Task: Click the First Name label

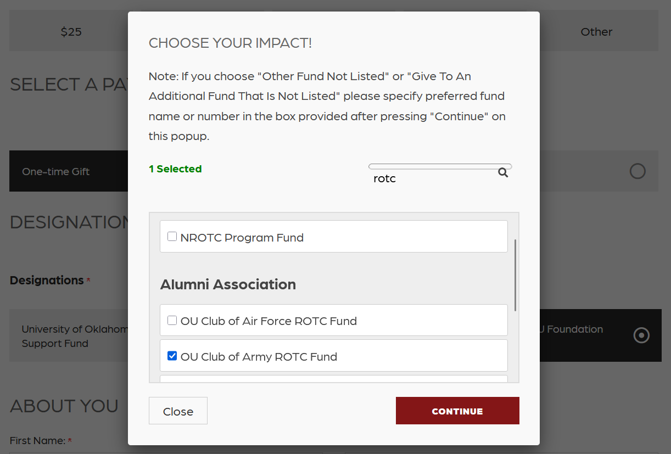Action: click(x=37, y=441)
